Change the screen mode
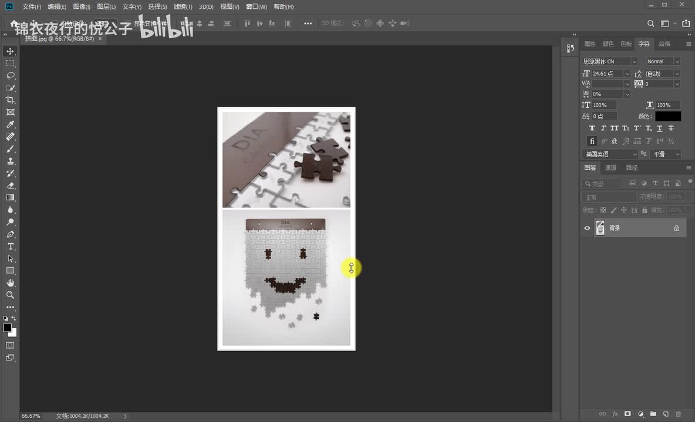 [x=10, y=358]
